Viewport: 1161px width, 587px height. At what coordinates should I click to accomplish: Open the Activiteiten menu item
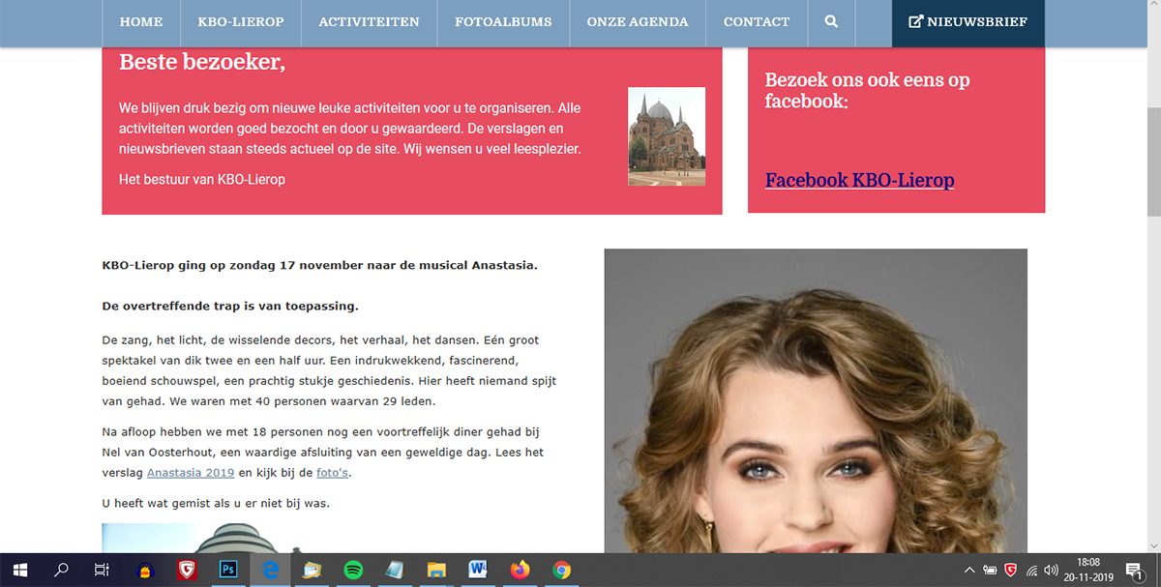(x=369, y=21)
